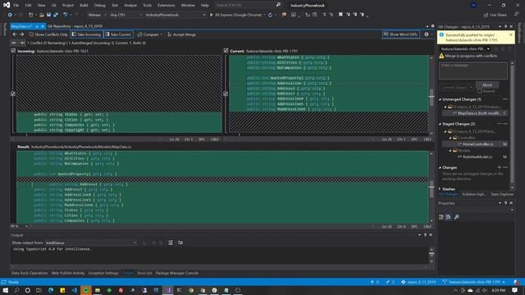Click the Open File folder icon

[42, 15]
